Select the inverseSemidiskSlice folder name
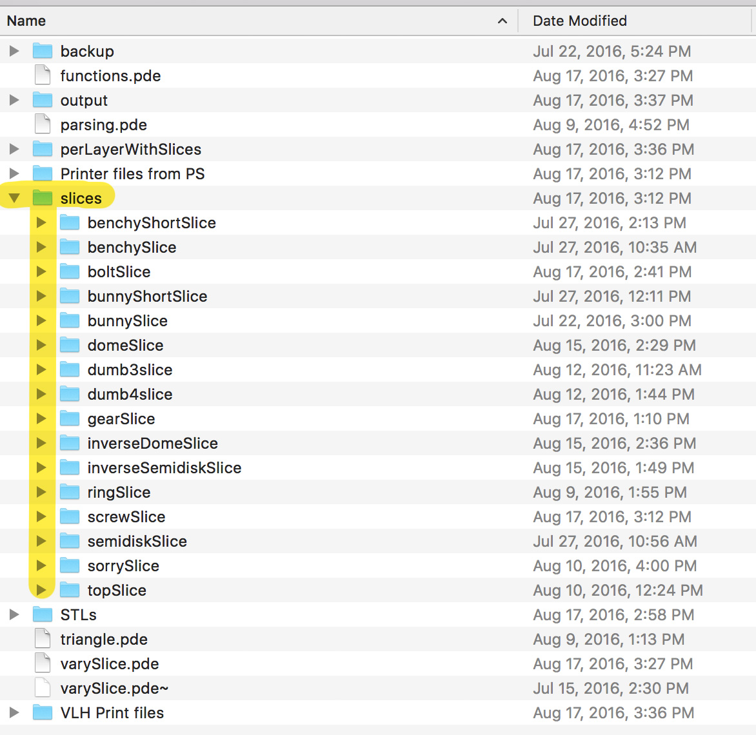The image size is (756, 735). pyautogui.click(x=164, y=467)
